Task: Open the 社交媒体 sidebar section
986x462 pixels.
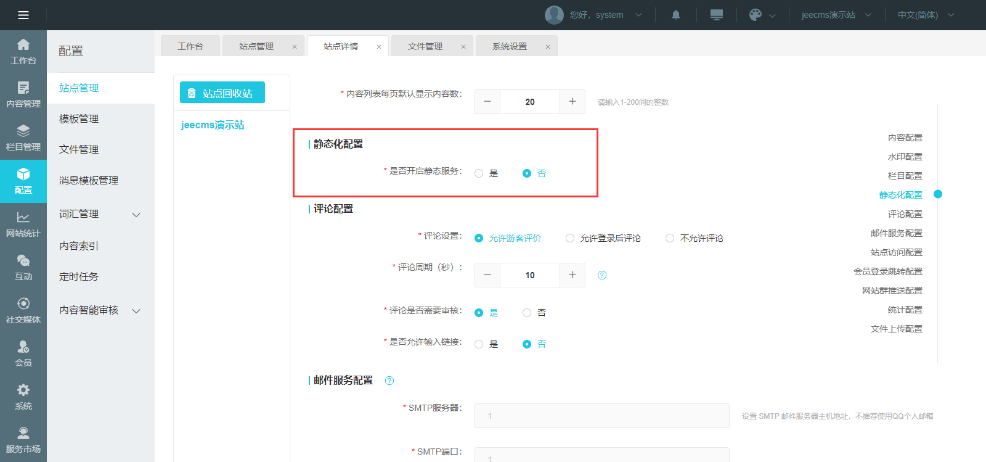Action: coord(23,311)
